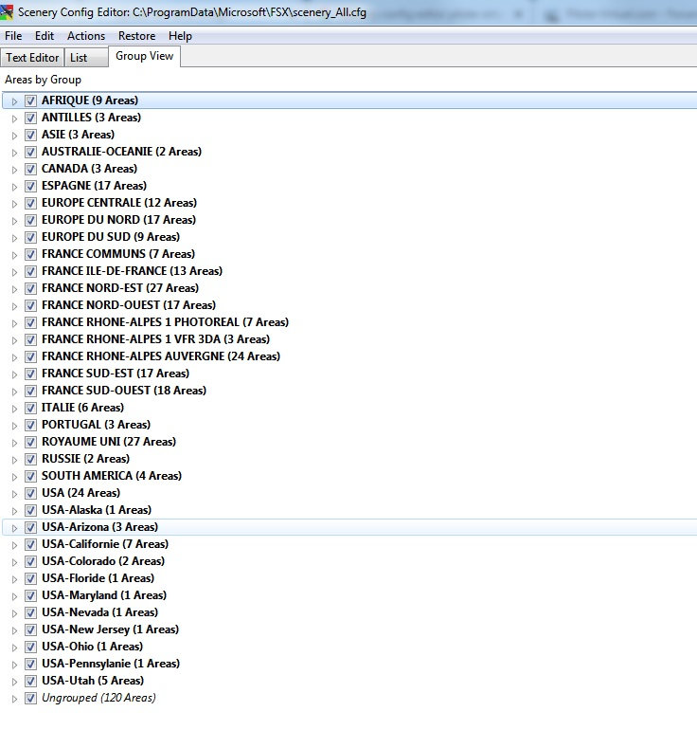This screenshot has width=697, height=748.
Task: Uncheck the AFRIQUE group checkbox
Action: click(x=30, y=100)
